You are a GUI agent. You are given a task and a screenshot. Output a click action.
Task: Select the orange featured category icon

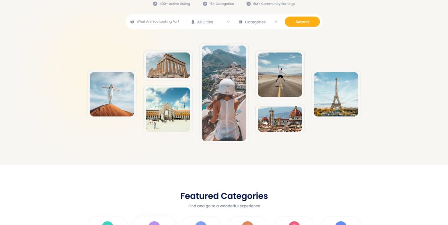click(247, 223)
